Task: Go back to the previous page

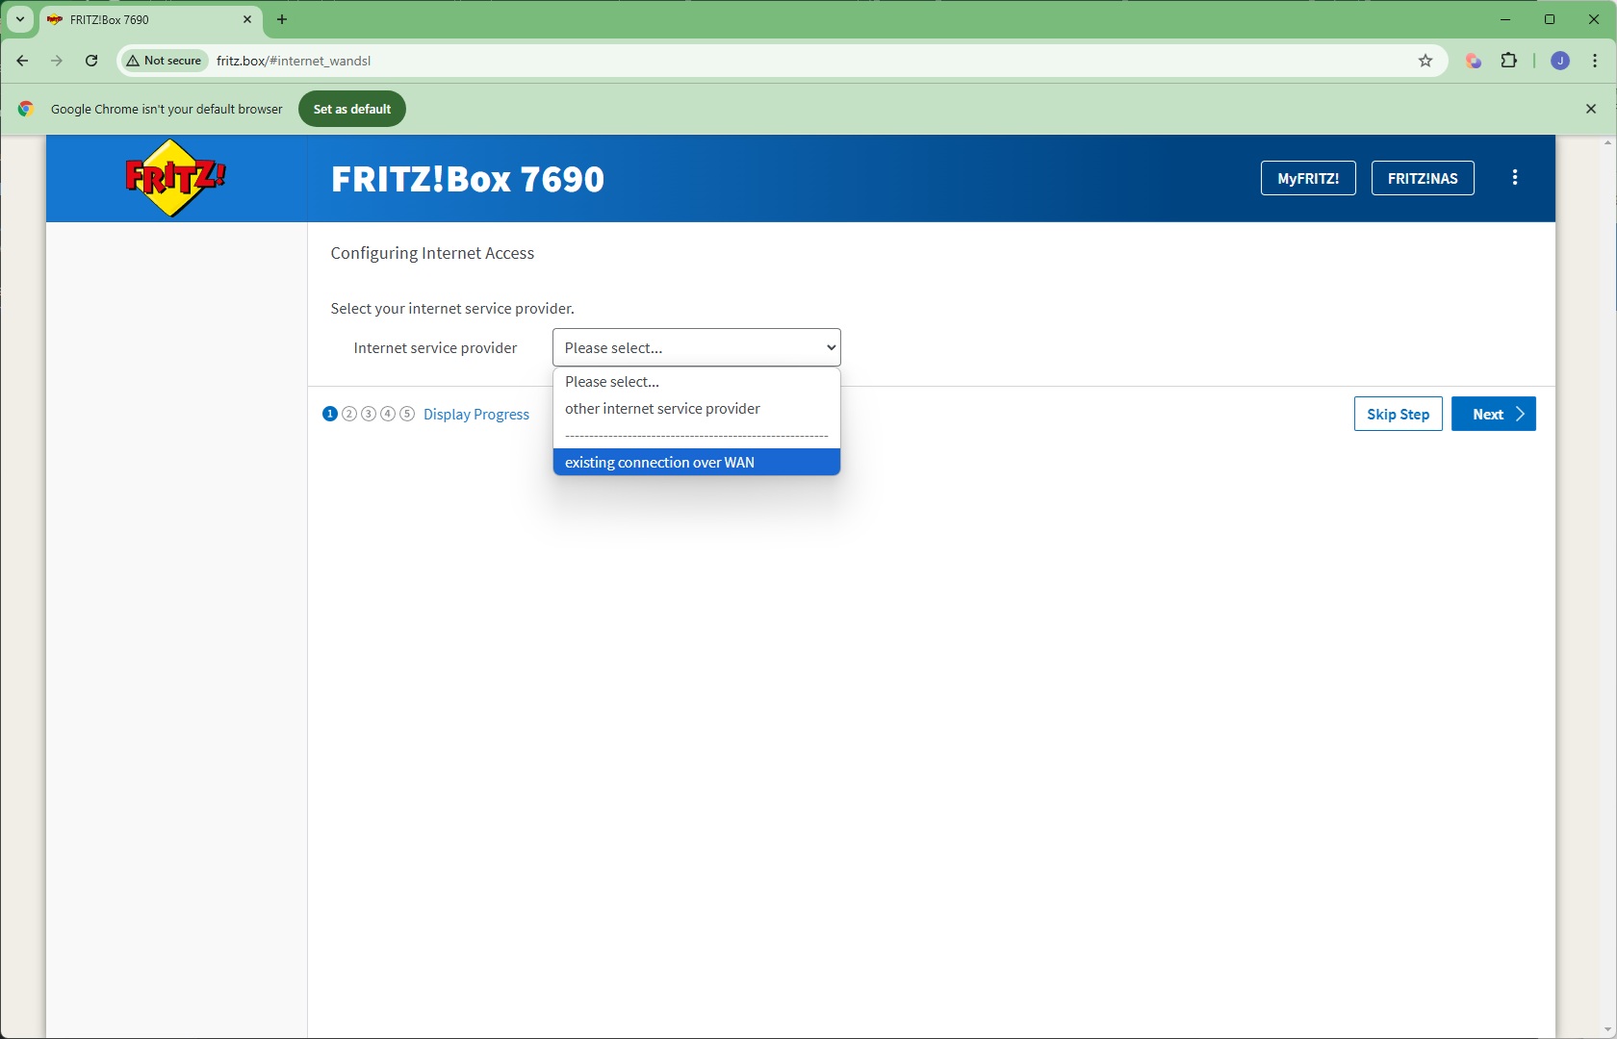Action: click(x=22, y=61)
